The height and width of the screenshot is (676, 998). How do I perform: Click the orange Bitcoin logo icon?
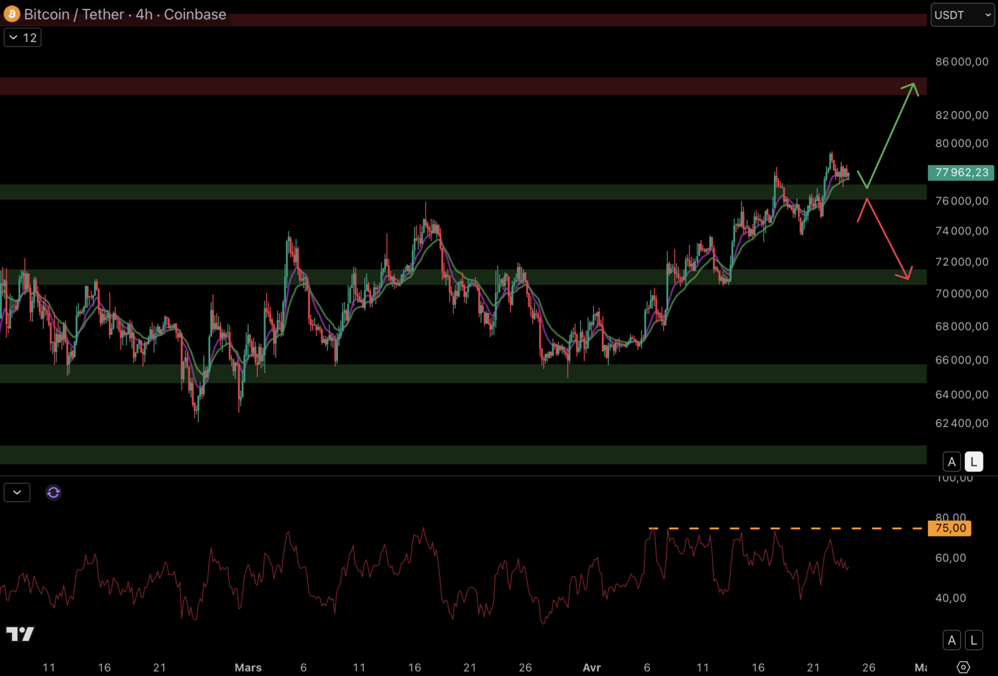click(12, 14)
